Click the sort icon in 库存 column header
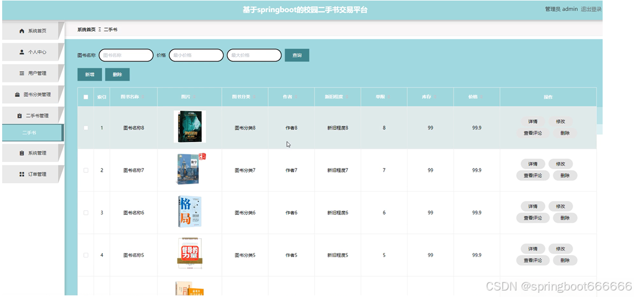This screenshot has height=297, width=634. pyautogui.click(x=435, y=97)
